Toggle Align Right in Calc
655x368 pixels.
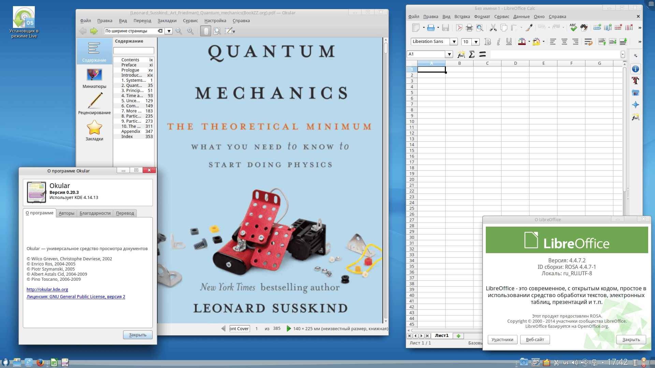(x=576, y=42)
